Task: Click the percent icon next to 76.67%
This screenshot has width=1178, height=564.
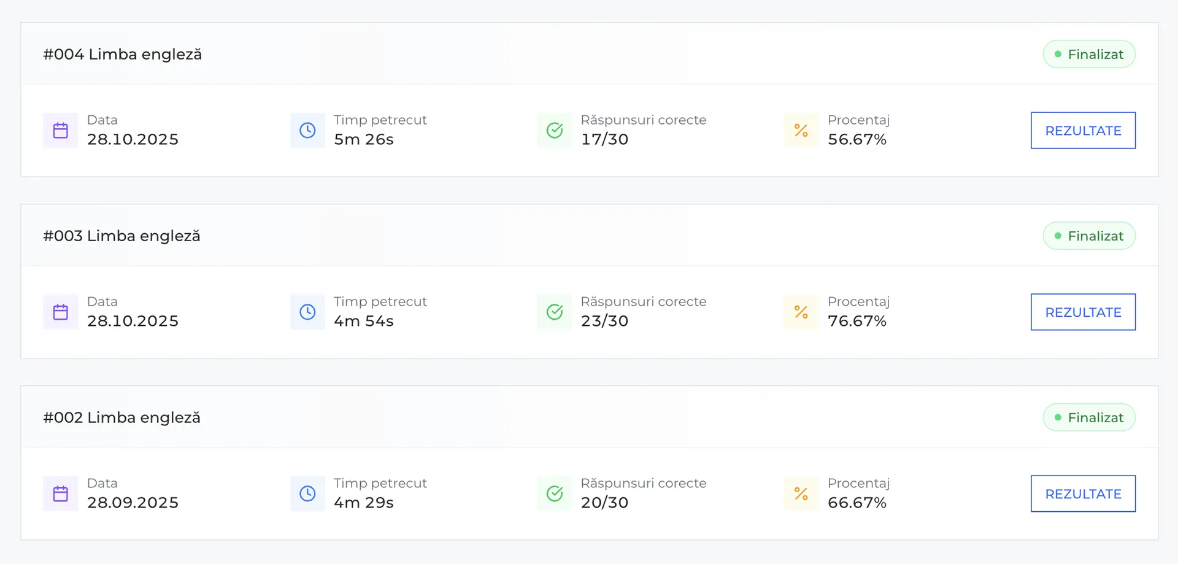Action: 801,312
